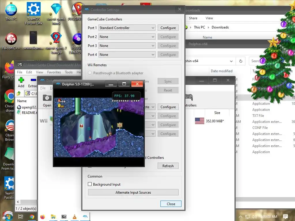Click the Controllers gamepad icon in Dolphin

point(189,97)
